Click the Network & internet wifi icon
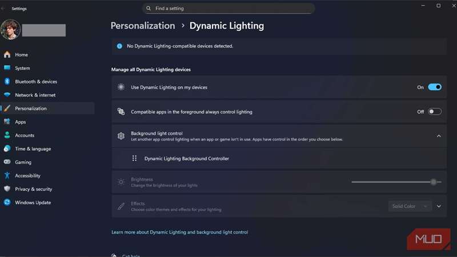 click(7, 95)
